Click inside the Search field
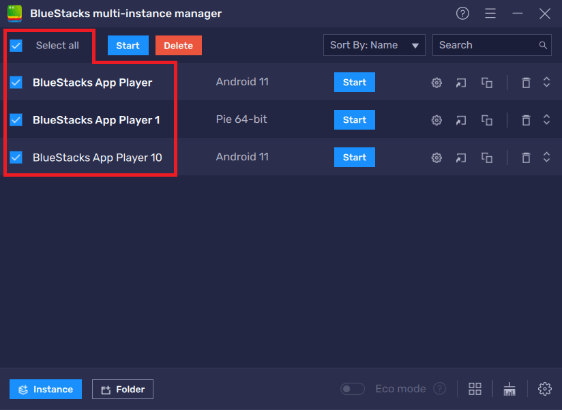This screenshot has height=410, width=562. point(484,44)
